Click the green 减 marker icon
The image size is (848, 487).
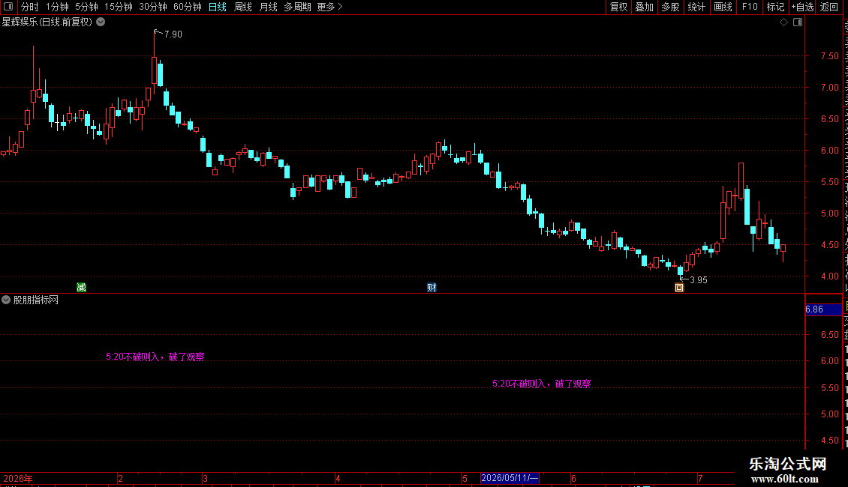(82, 287)
